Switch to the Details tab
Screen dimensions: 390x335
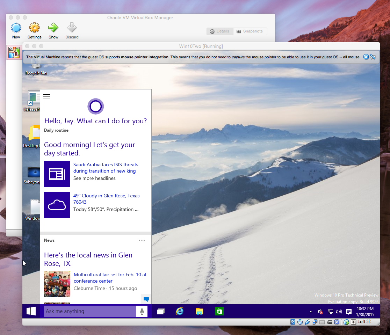pos(220,31)
